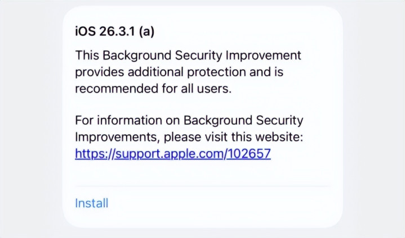The height and width of the screenshot is (238, 405).
Task: Click the words "This Background Security Improvement"
Action: tap(188, 56)
